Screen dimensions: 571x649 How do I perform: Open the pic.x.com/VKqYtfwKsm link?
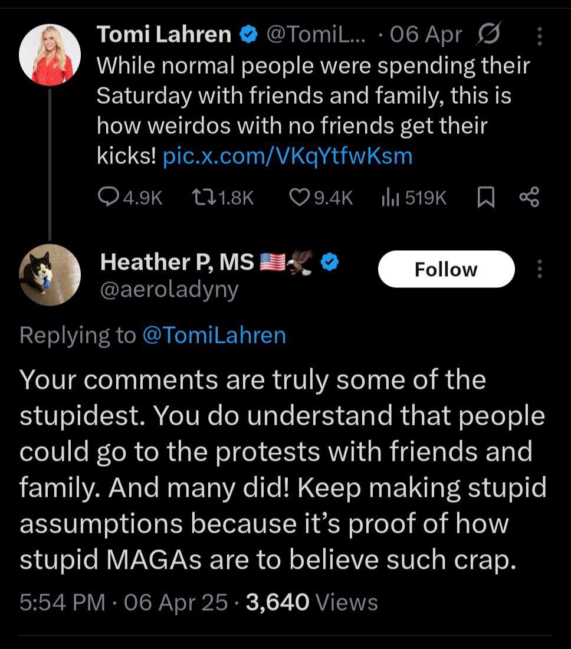click(x=287, y=156)
